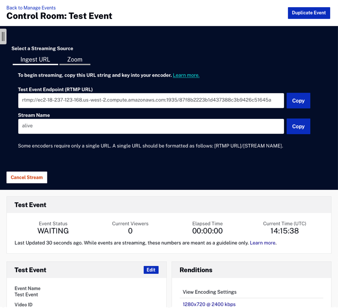Screen dimensions: 338x308
Task: Copy the Test Event Endpoint RTMP URL
Action: (298, 100)
